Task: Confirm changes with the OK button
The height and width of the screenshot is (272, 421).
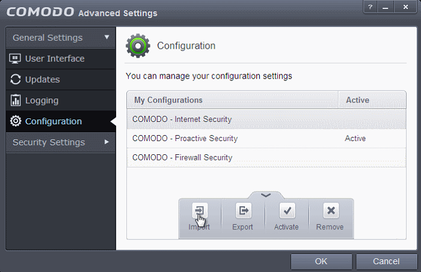Action: (x=321, y=261)
